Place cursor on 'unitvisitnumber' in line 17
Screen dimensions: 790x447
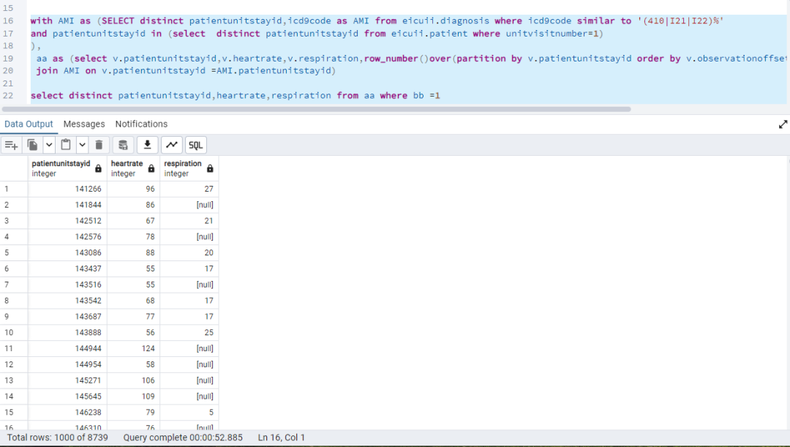(546, 33)
